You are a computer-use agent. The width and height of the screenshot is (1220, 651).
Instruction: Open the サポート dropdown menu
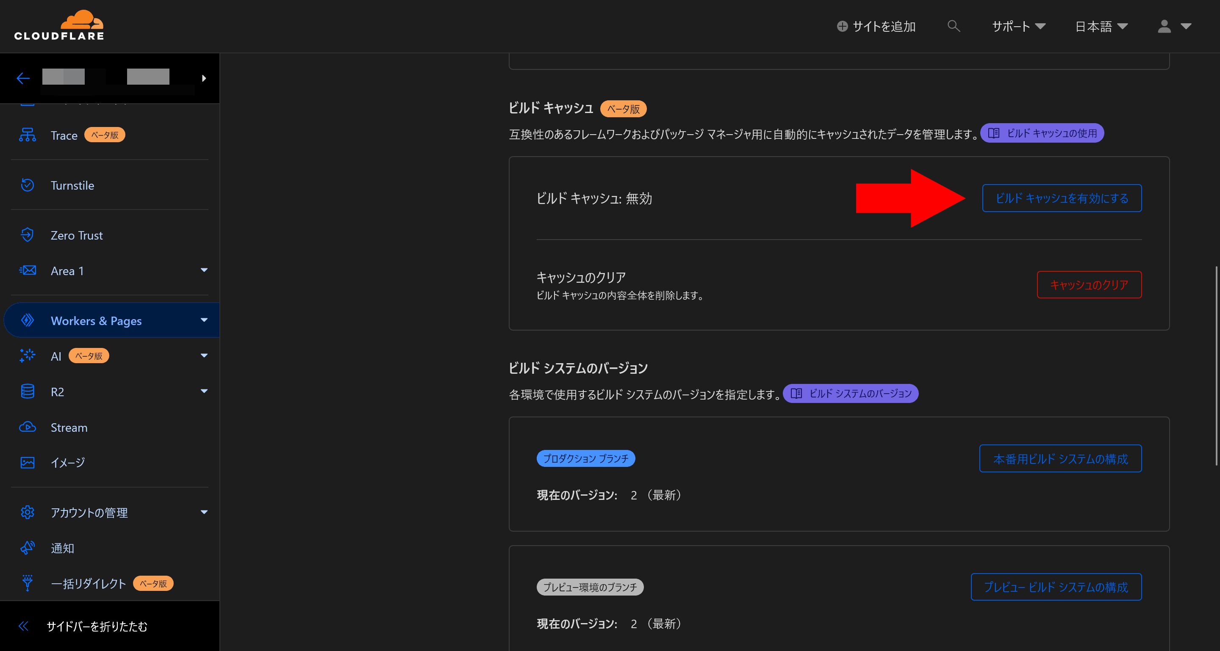point(1019,26)
